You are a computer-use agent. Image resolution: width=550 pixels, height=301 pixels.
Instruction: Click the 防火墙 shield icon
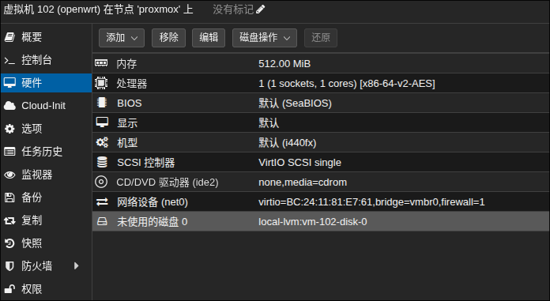(x=9, y=266)
